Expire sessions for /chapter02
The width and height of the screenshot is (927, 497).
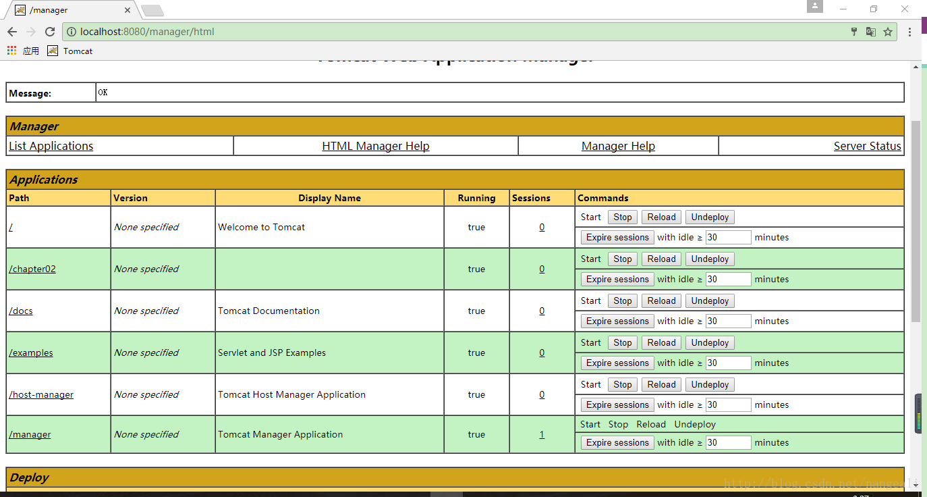(x=617, y=279)
